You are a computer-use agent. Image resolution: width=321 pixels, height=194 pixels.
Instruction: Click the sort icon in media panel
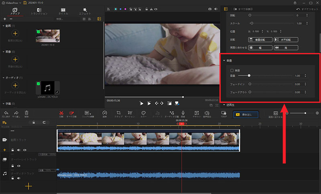(89, 19)
